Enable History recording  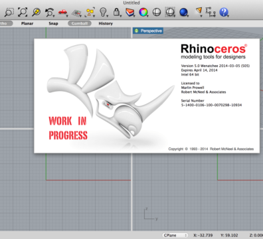coord(106,23)
